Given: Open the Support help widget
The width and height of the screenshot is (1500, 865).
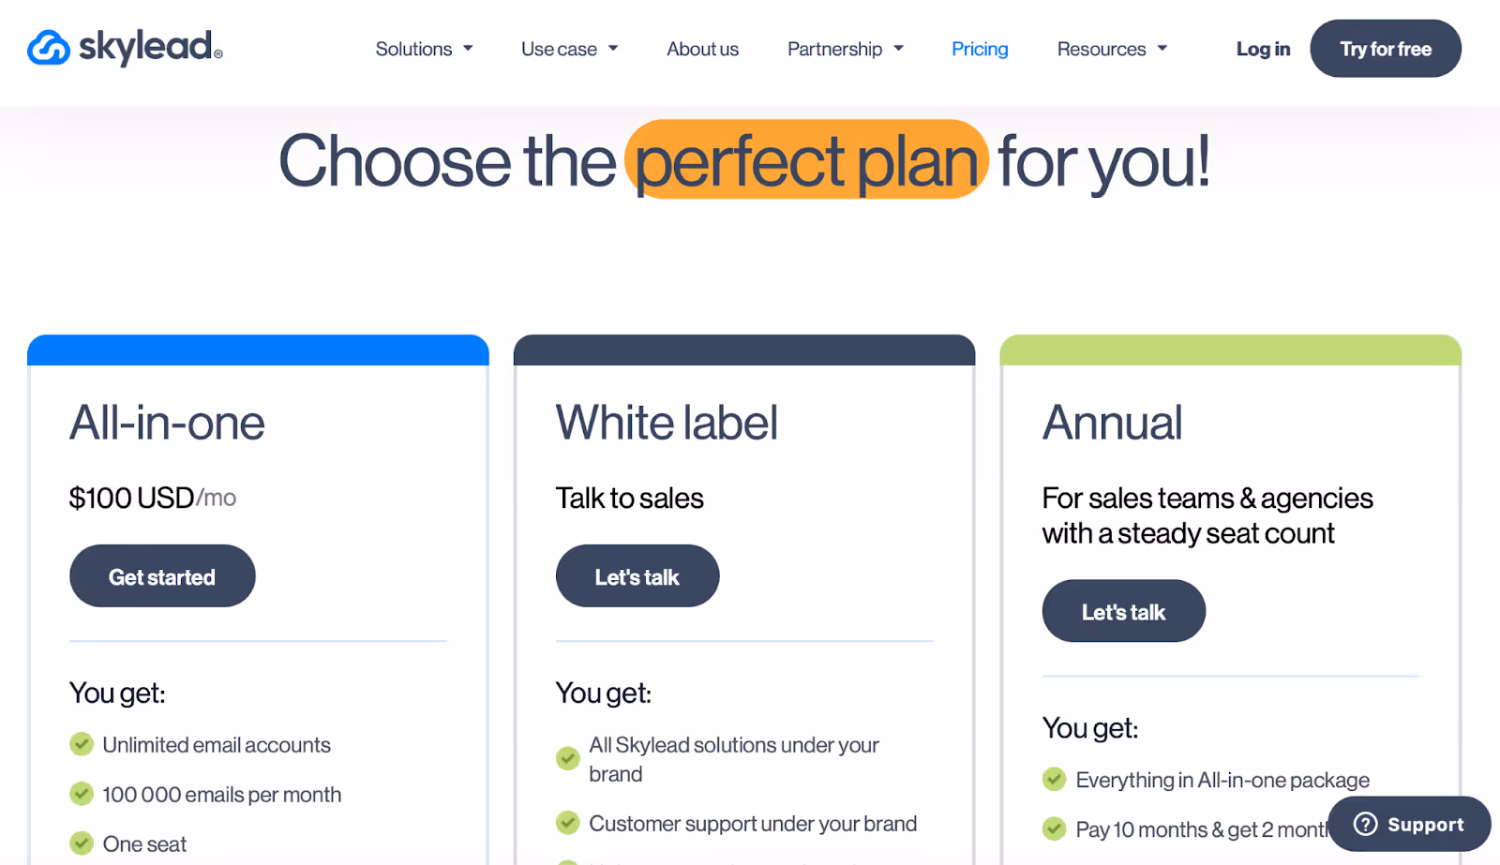Looking at the screenshot, I should (x=1408, y=824).
